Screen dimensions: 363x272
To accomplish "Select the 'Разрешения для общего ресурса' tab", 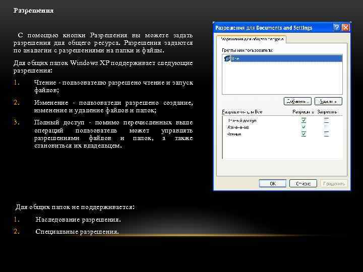I will coord(252,39).
